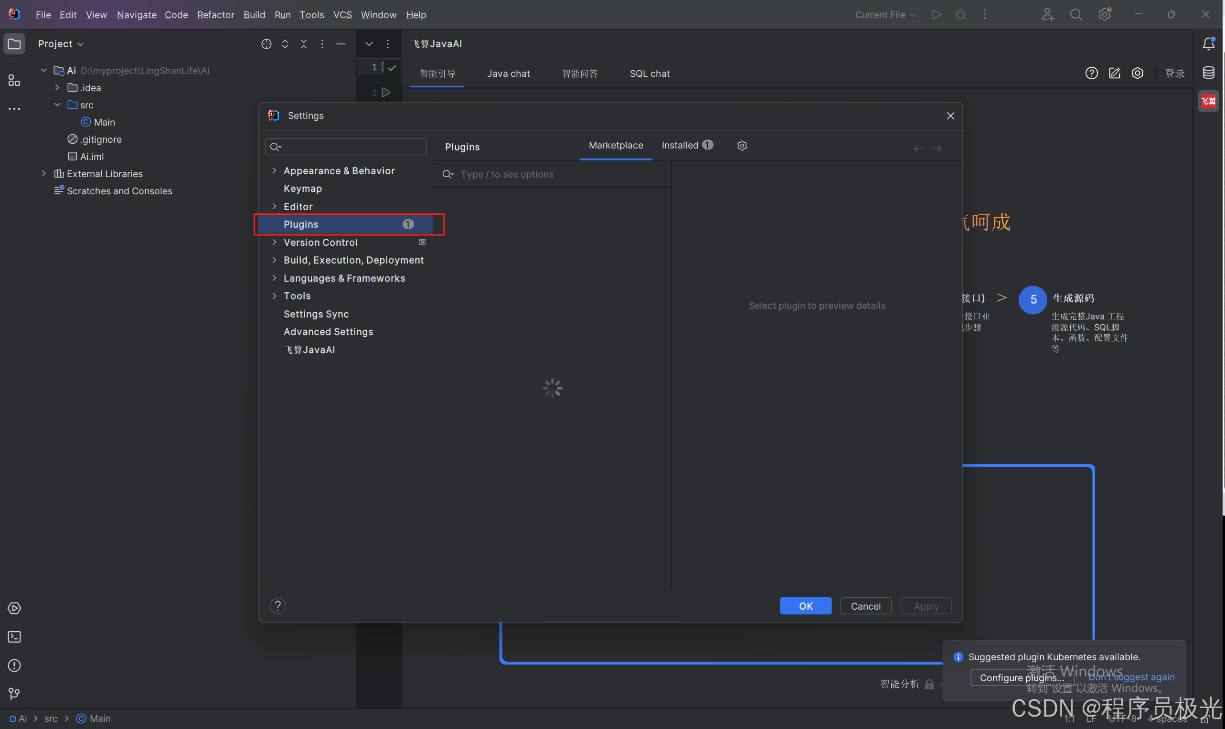Click Select Opened File crosshair icon
Viewport: 1225px width, 729px height.
point(266,44)
